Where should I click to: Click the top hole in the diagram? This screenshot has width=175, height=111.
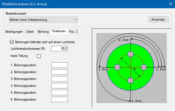pyautogui.click(x=131, y=54)
